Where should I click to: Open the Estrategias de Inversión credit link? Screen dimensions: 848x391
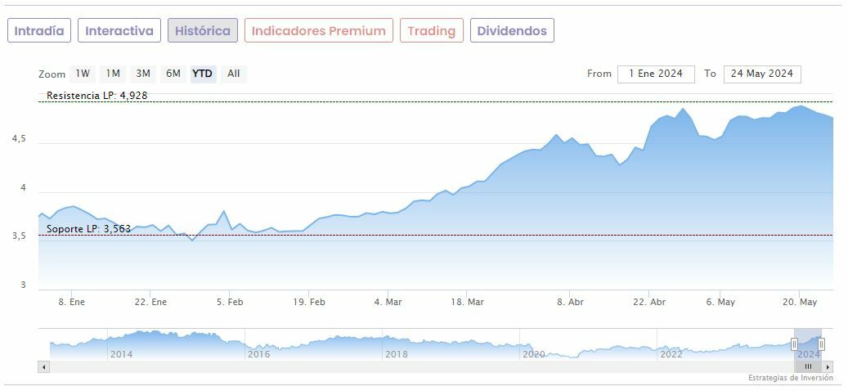[x=791, y=378]
